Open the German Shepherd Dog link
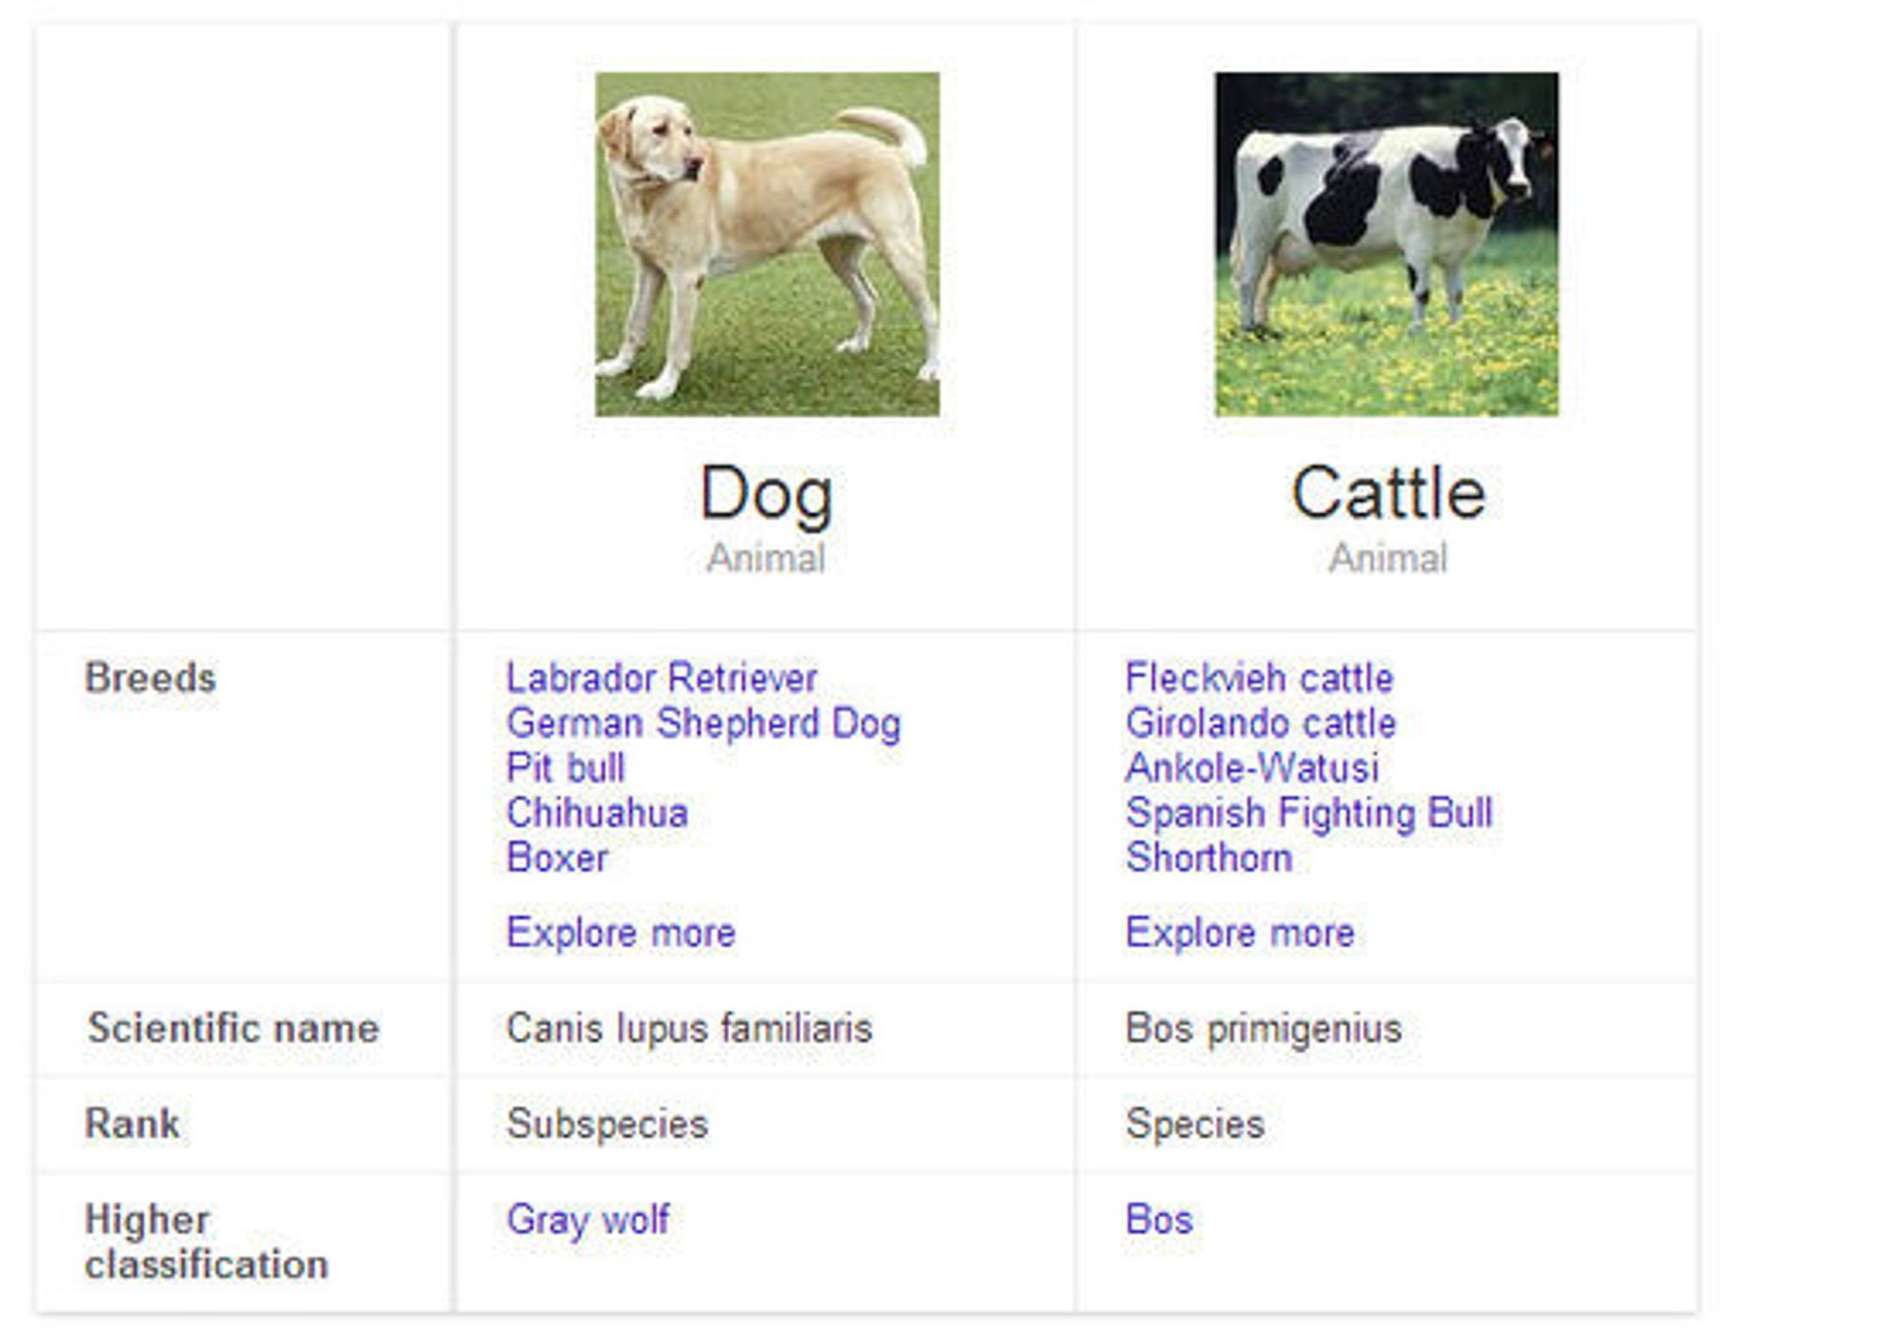Image resolution: width=1879 pixels, height=1329 pixels. (x=704, y=723)
